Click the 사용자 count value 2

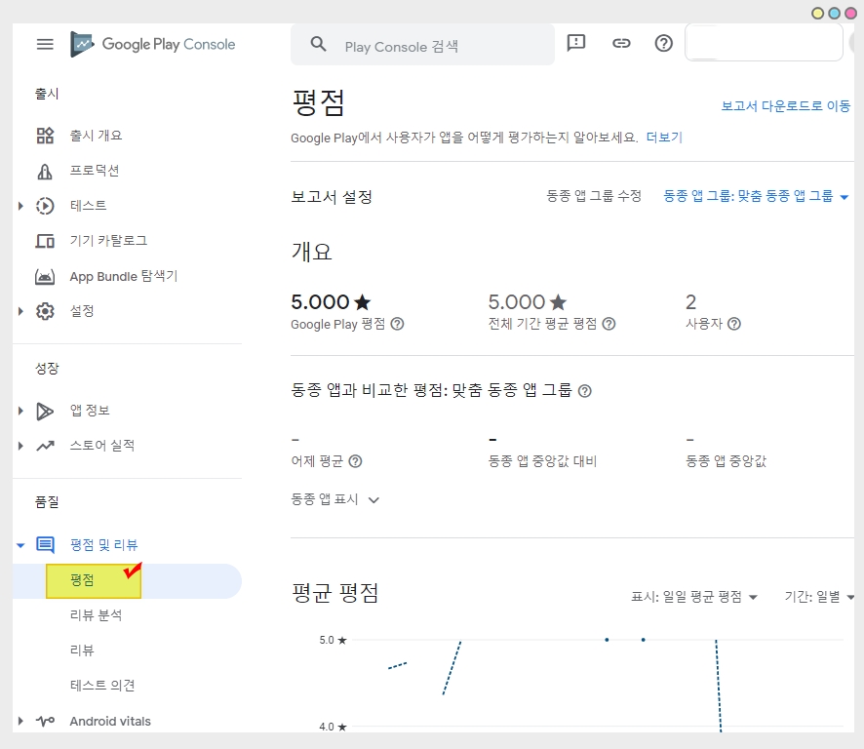(x=691, y=302)
